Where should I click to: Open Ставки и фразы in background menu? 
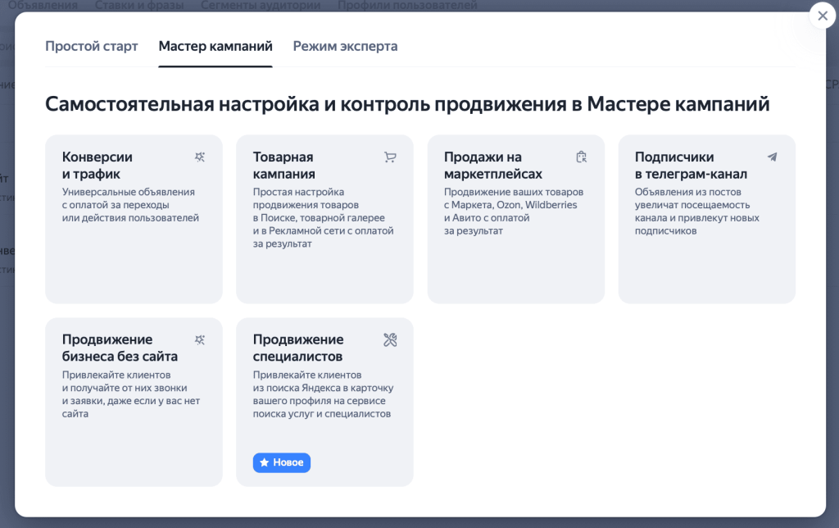coord(138,6)
